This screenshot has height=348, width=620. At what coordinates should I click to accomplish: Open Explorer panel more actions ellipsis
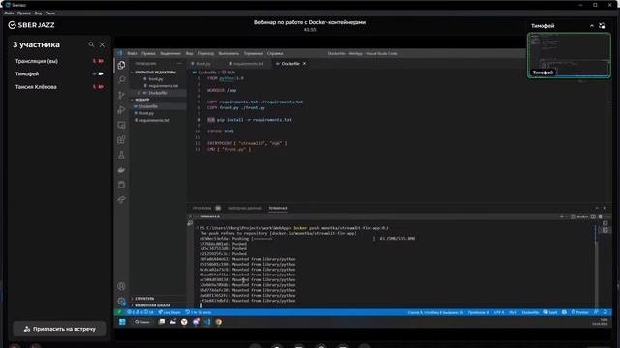pos(179,63)
